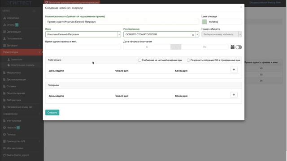The height and width of the screenshot is (161, 287).
Task: Click the 'Конец дня' column header in Рабочие дни
Action: [181, 71]
